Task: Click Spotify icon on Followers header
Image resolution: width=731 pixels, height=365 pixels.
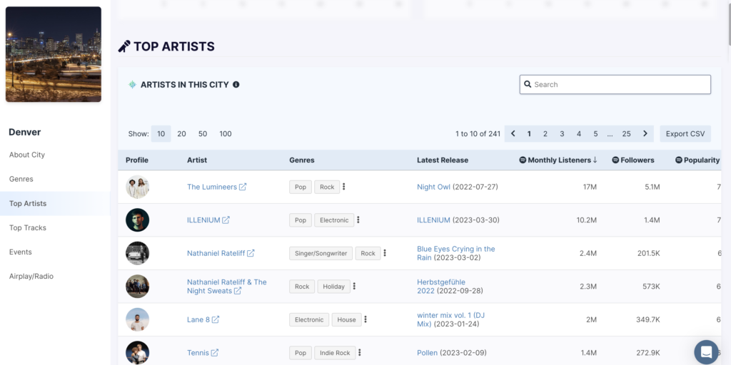Action: (615, 160)
